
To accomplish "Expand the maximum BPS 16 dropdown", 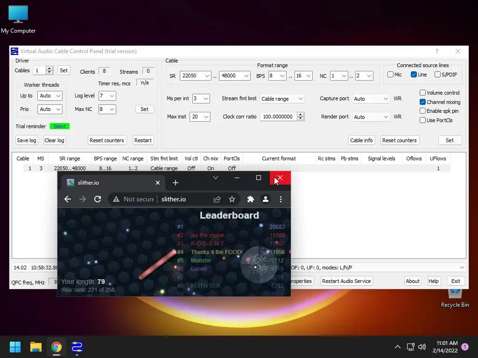I will pos(303,76).
